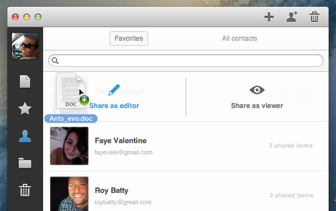Maximize window with green button
This screenshot has height=211, width=336.
click(x=38, y=17)
